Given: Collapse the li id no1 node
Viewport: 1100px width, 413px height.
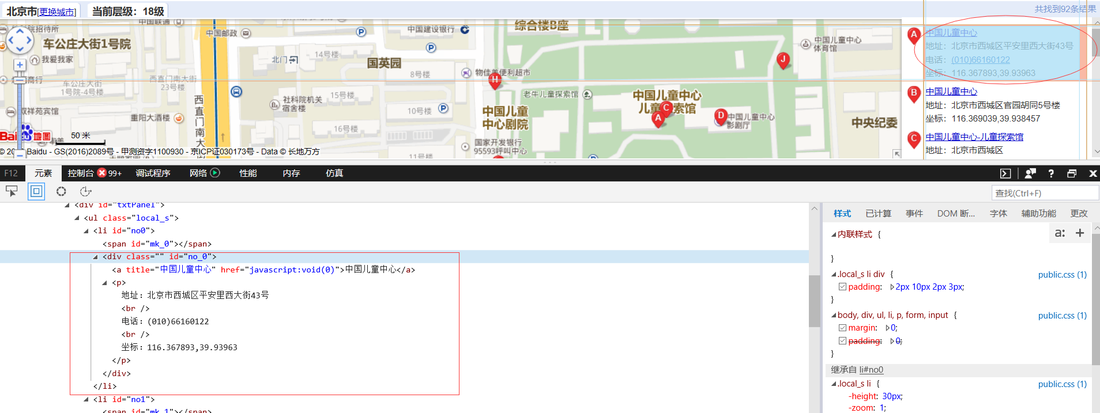Looking at the screenshot, I should coord(86,399).
